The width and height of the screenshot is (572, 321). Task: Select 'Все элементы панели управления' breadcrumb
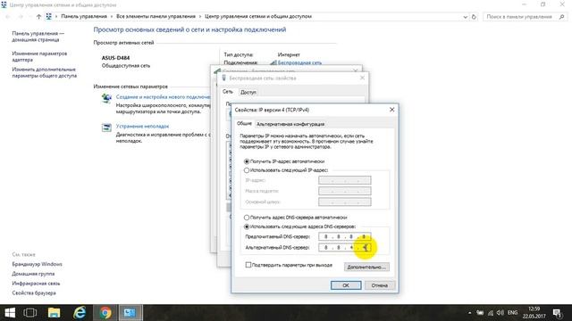pos(156,16)
